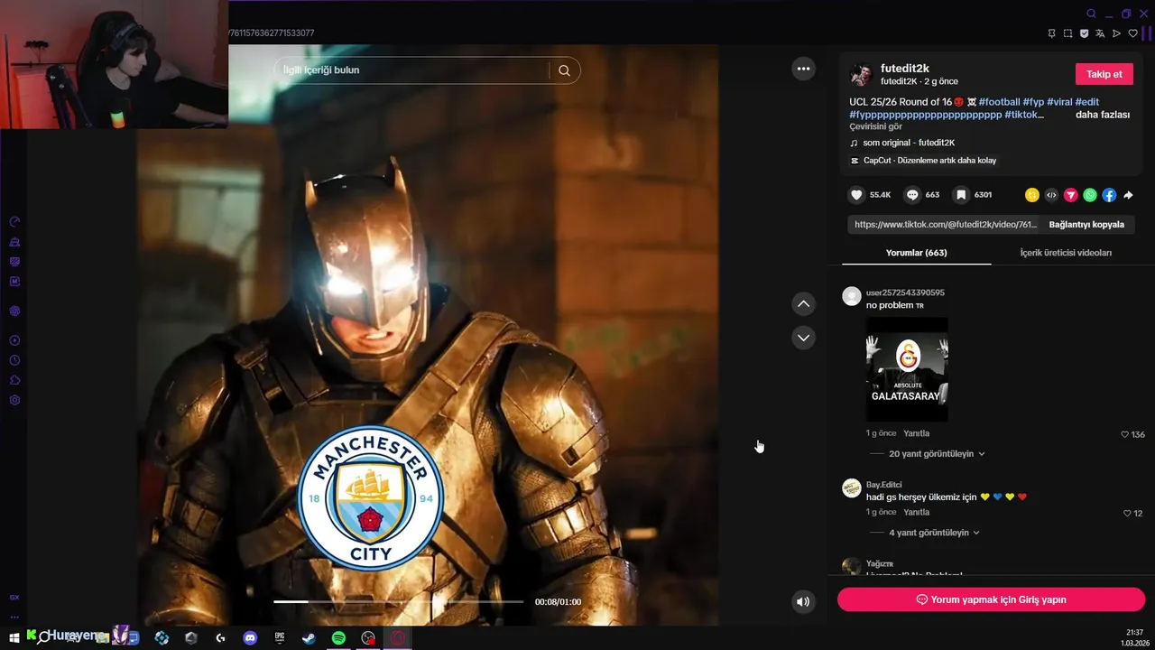Screen dimensions: 1155x650
Task: Open the three-dot options menu on the video
Action: pyautogui.click(x=803, y=69)
